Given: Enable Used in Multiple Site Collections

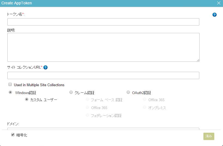Looking at the screenshot, I should pyautogui.click(x=10, y=84).
